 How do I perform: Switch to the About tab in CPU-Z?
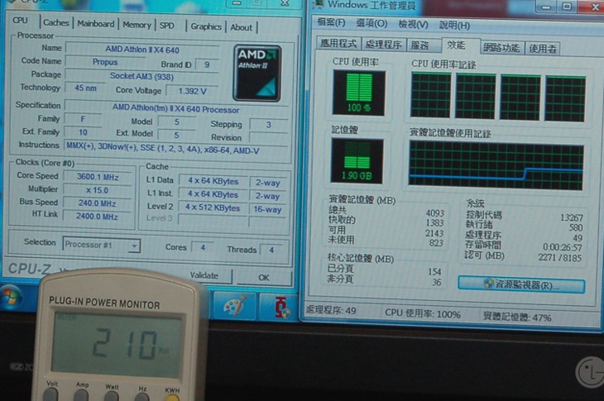point(242,28)
